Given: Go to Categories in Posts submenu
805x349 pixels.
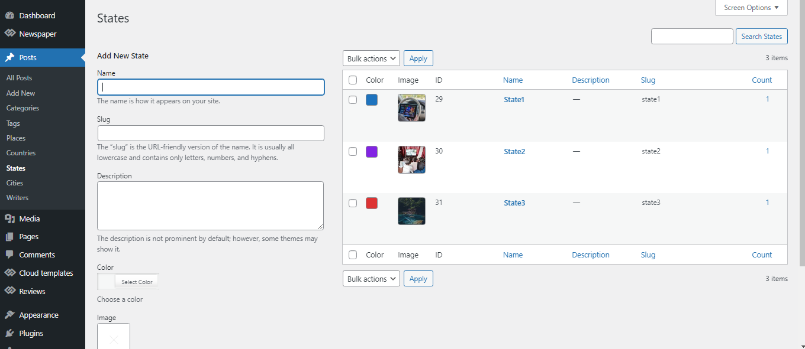Looking at the screenshot, I should [x=22, y=108].
